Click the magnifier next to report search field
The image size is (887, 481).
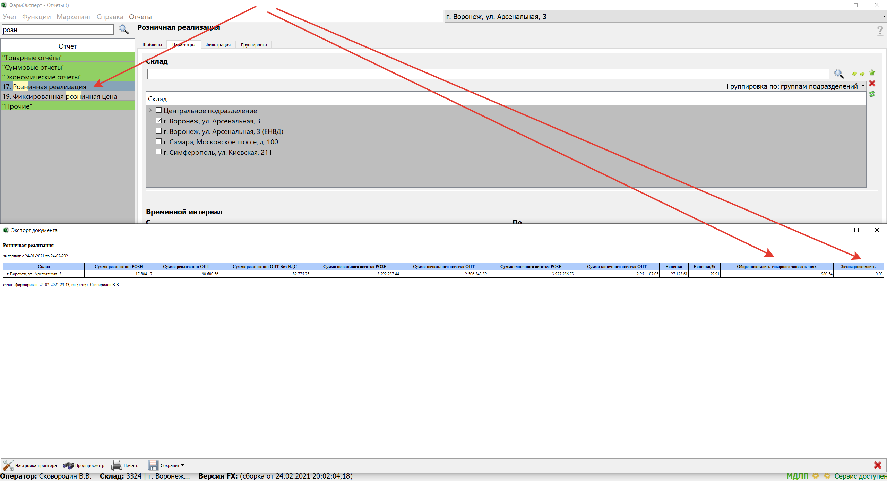point(124,29)
